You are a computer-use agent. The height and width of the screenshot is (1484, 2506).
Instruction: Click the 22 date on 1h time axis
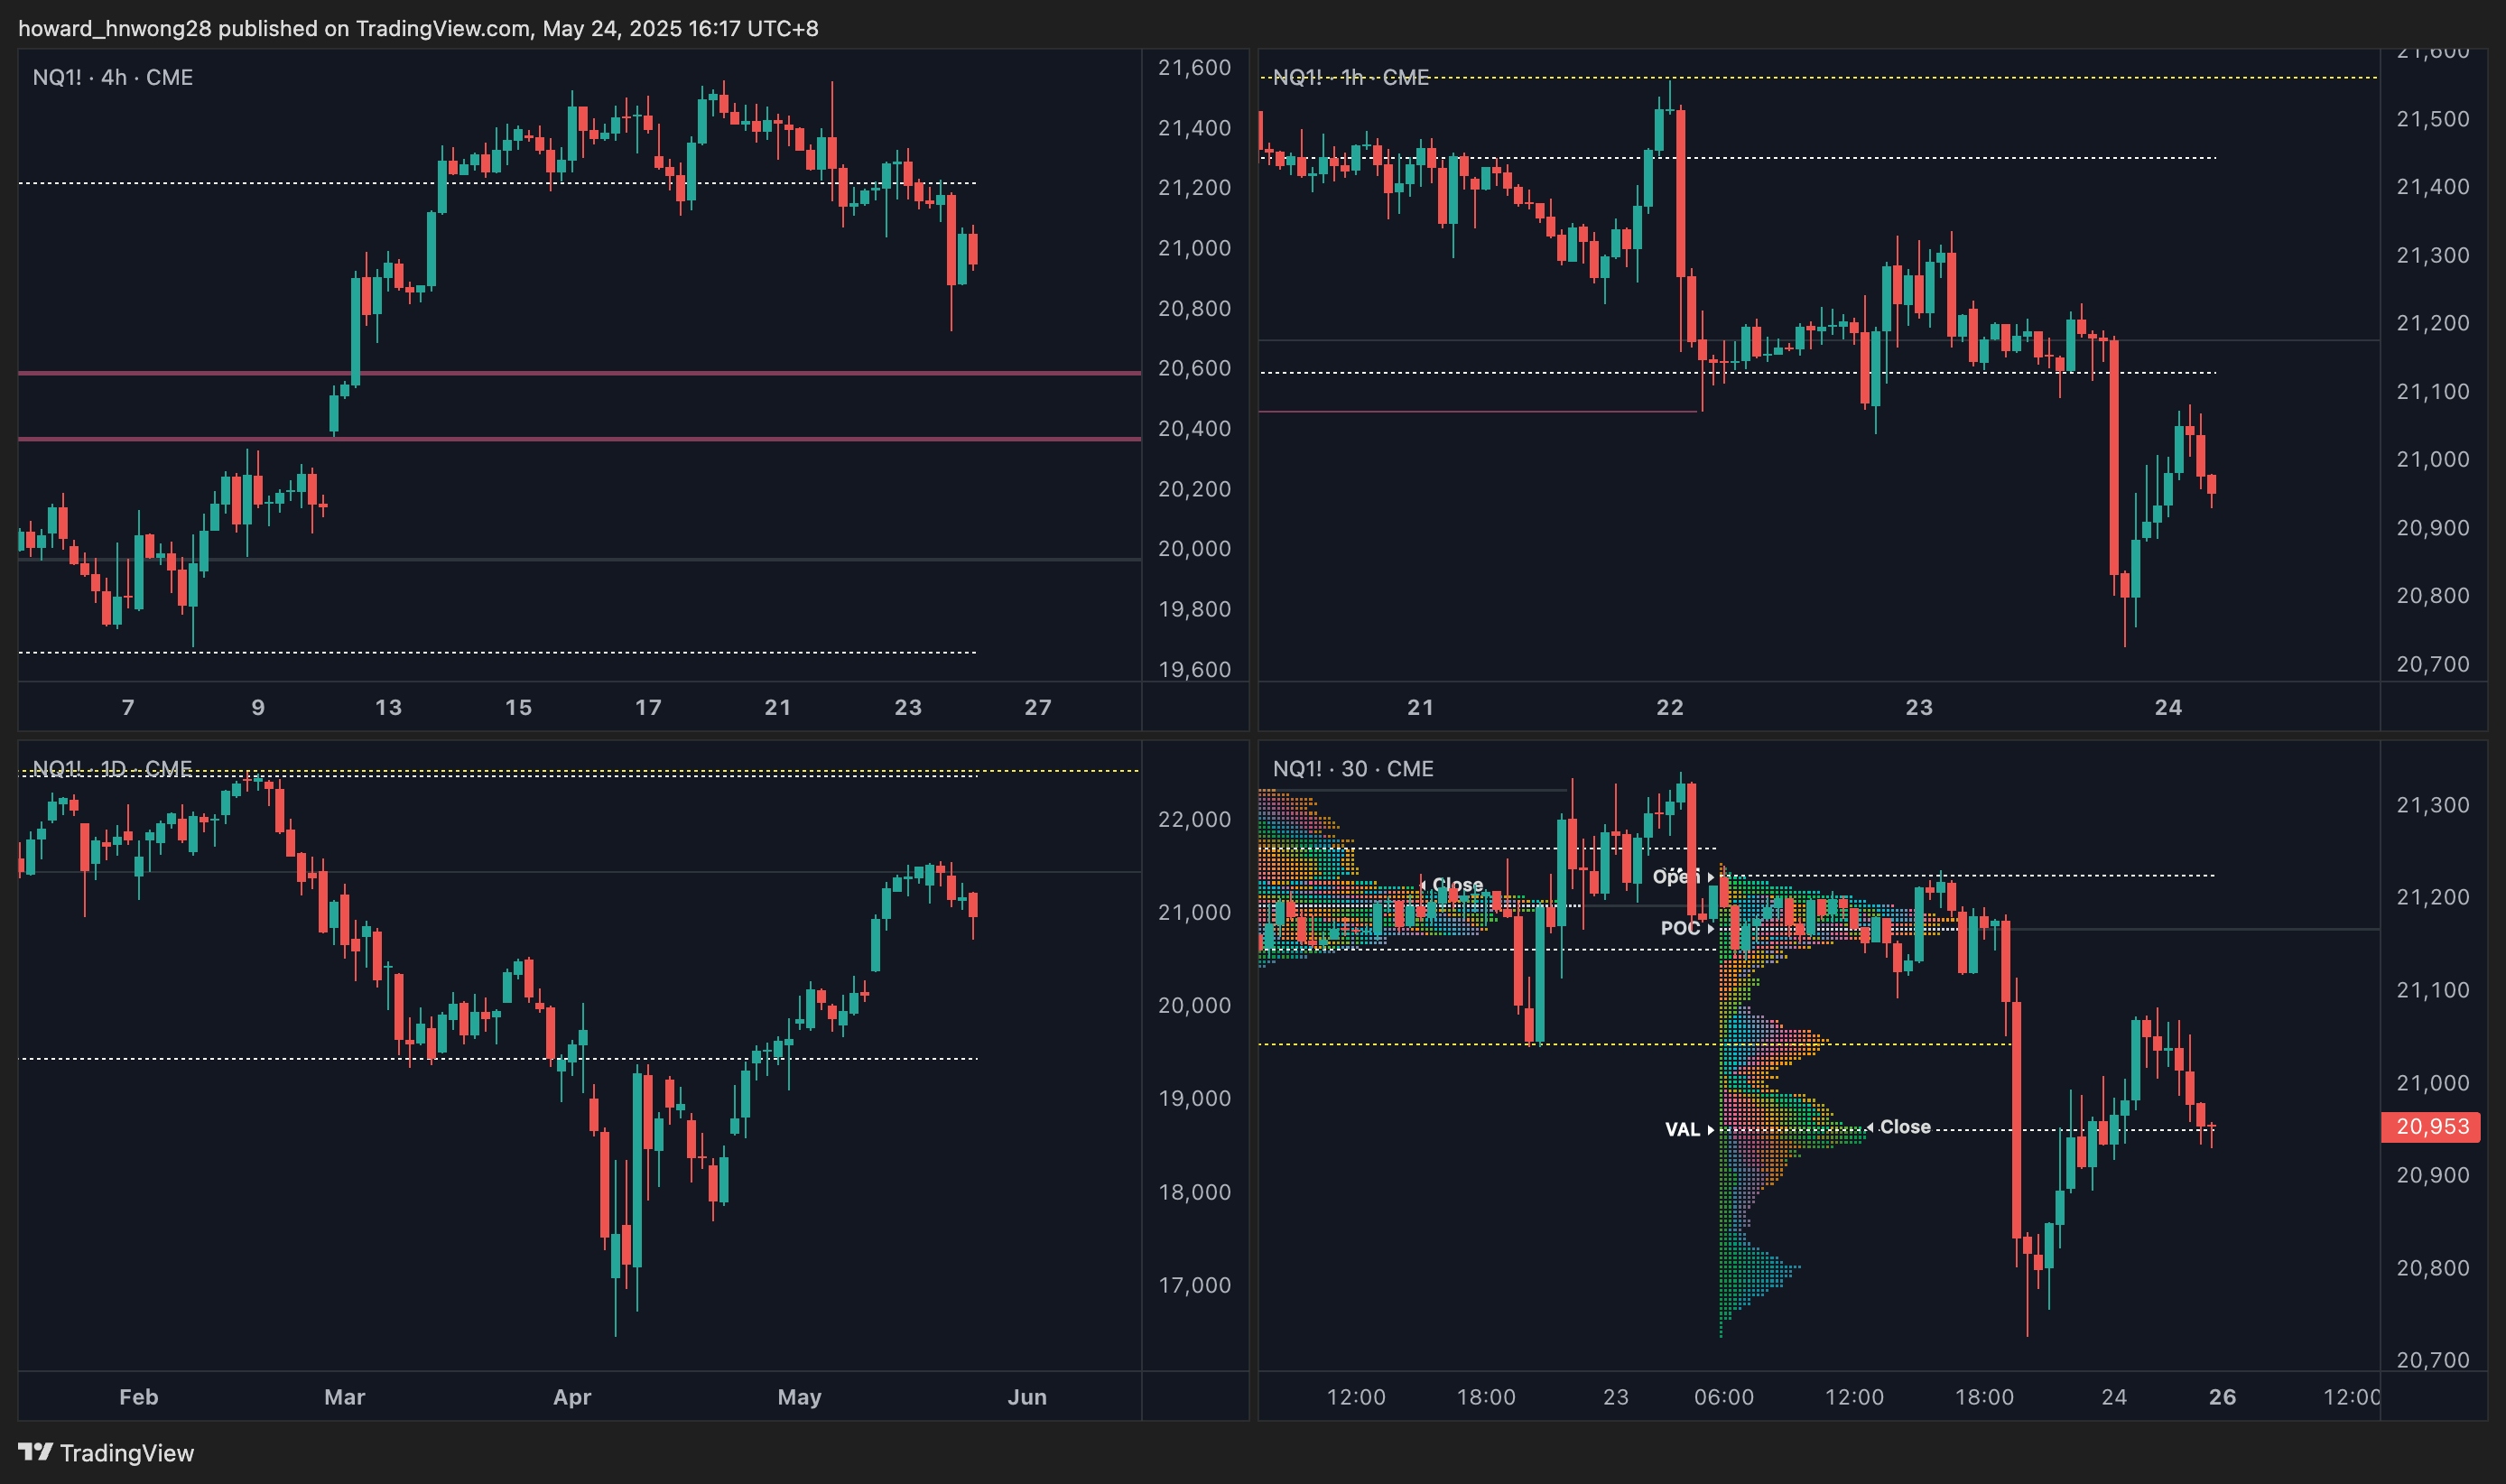[1669, 707]
